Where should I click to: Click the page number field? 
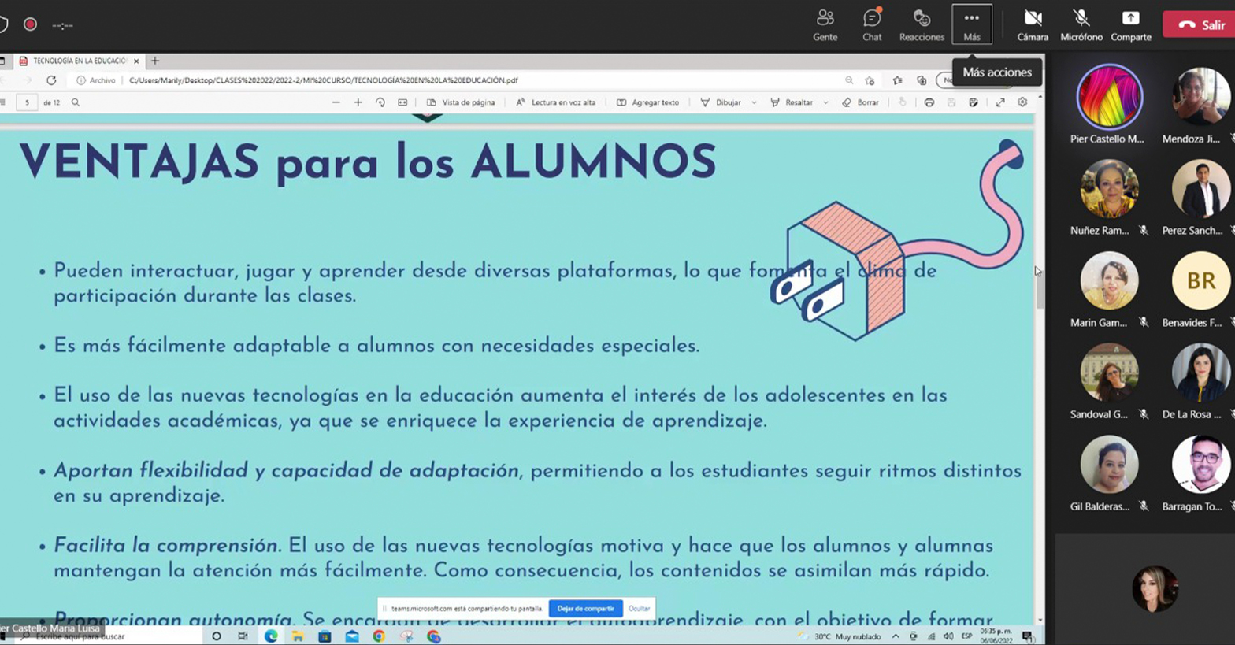(x=27, y=102)
